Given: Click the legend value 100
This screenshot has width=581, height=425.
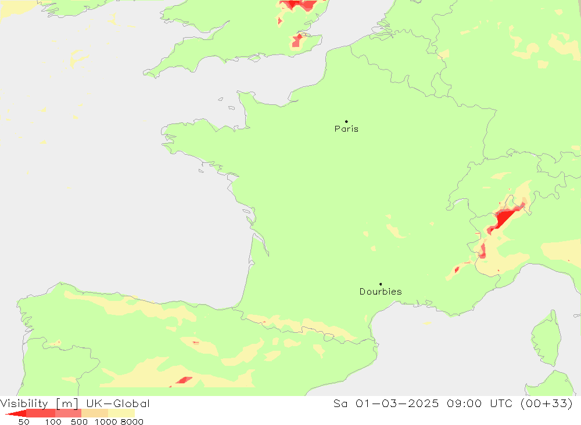Looking at the screenshot, I should coord(53,422).
